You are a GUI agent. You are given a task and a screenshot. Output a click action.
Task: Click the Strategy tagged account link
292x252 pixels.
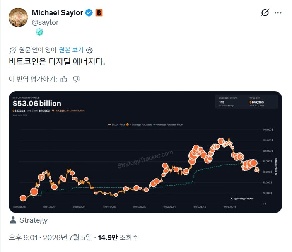tap(34, 220)
